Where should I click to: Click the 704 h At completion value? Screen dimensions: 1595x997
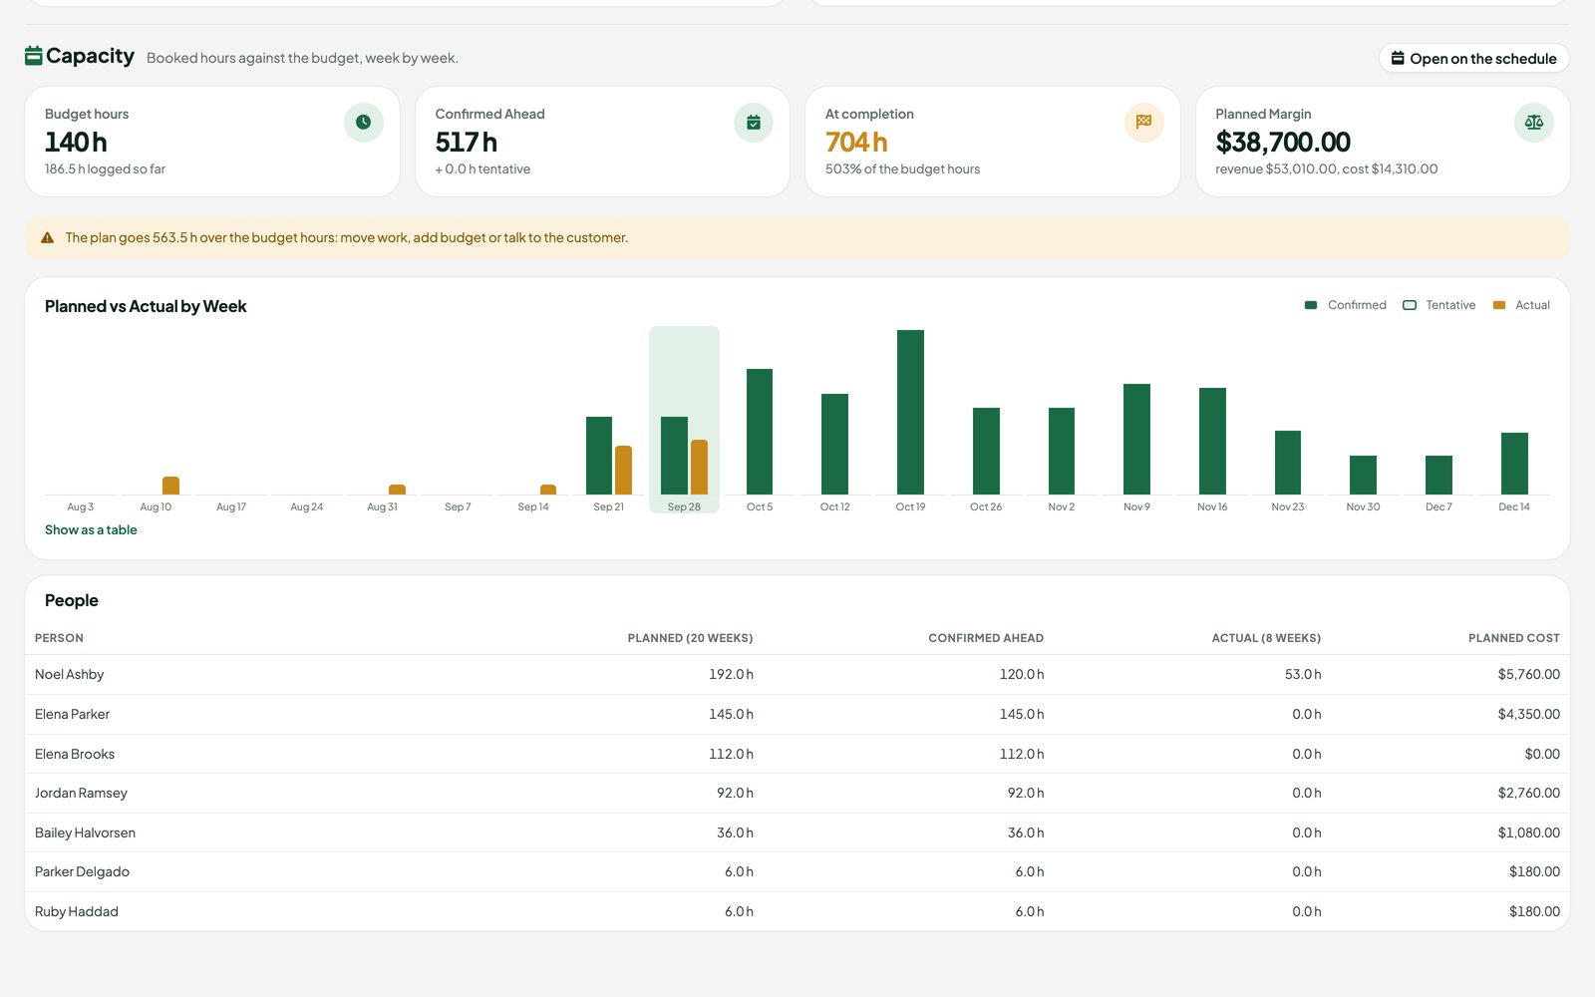click(856, 143)
